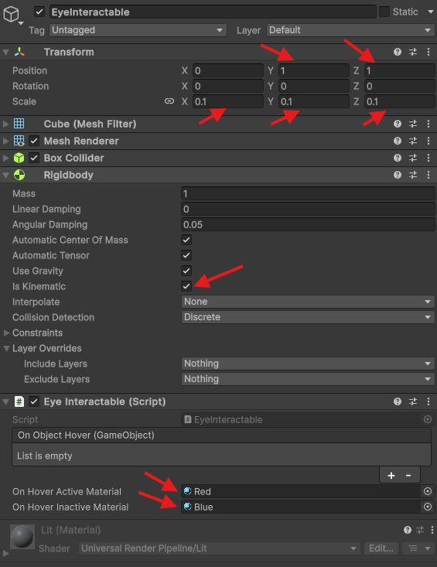Screen dimensions: 437x567
Task: Disable the Use Gravity checkbox
Action: (186, 271)
